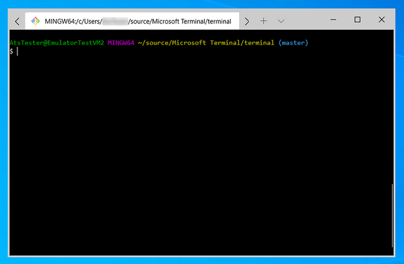This screenshot has height=264, width=404.
Task: Select the MINGW64 terminal tab
Action: click(x=132, y=21)
